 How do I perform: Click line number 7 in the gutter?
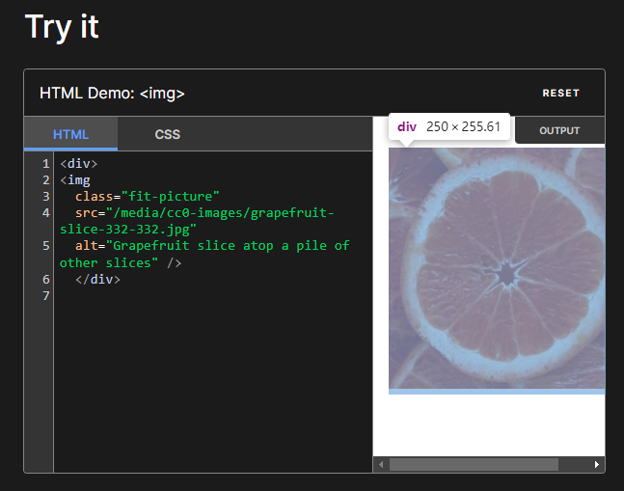click(45, 296)
